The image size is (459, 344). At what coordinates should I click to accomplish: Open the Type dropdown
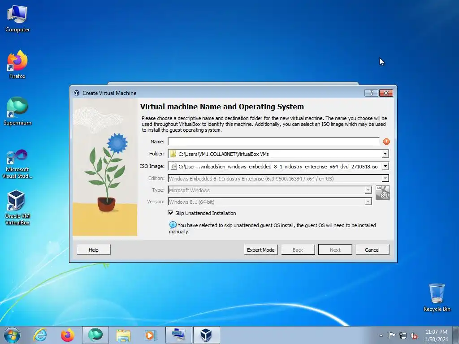click(x=368, y=190)
